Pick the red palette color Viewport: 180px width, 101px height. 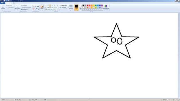tap(89, 5)
